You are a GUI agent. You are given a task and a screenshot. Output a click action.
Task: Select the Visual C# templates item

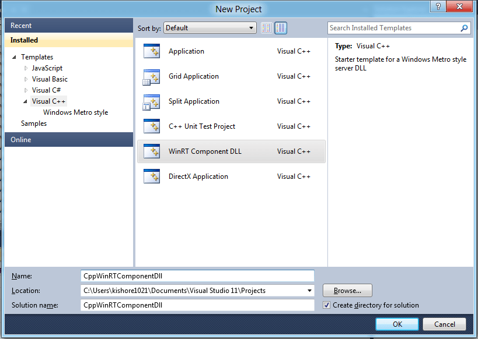[x=46, y=90]
